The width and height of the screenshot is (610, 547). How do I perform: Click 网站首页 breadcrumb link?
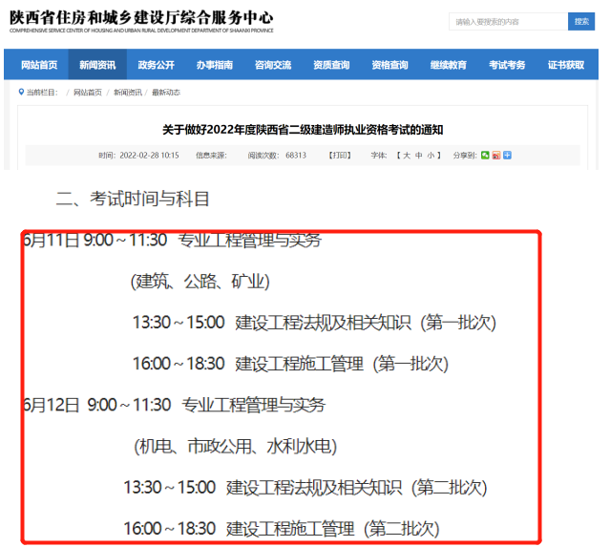tap(89, 93)
